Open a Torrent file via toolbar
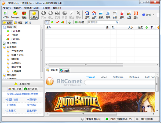Image resolution: width=161 pixels, height=123 pixels. tap(15, 15)
